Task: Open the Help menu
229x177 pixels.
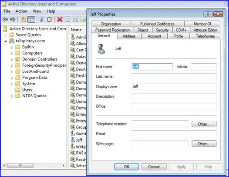Action: tap(51, 11)
